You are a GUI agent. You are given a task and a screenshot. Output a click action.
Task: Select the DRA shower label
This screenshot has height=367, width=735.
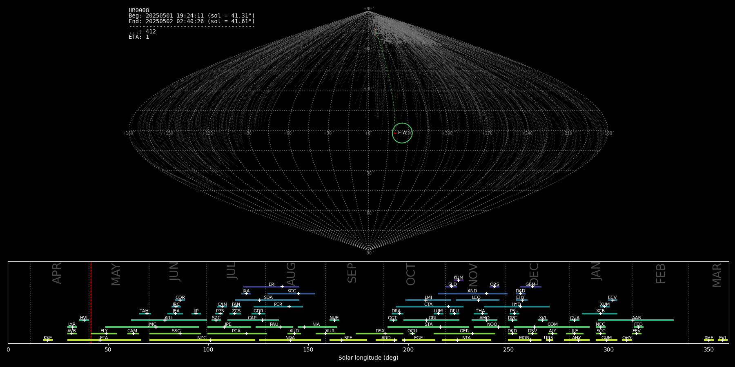coord(396,311)
